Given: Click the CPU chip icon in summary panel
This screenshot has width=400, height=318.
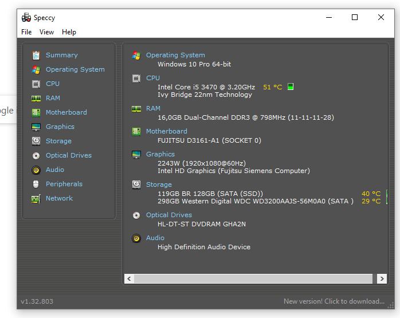Looking at the screenshot, I should tap(136, 78).
